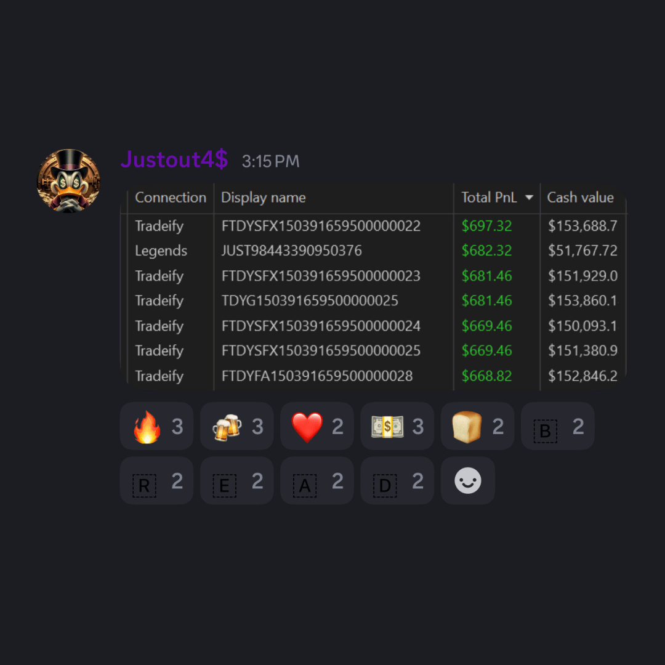The height and width of the screenshot is (665, 665).
Task: Click the Connection column header
Action: (x=171, y=197)
